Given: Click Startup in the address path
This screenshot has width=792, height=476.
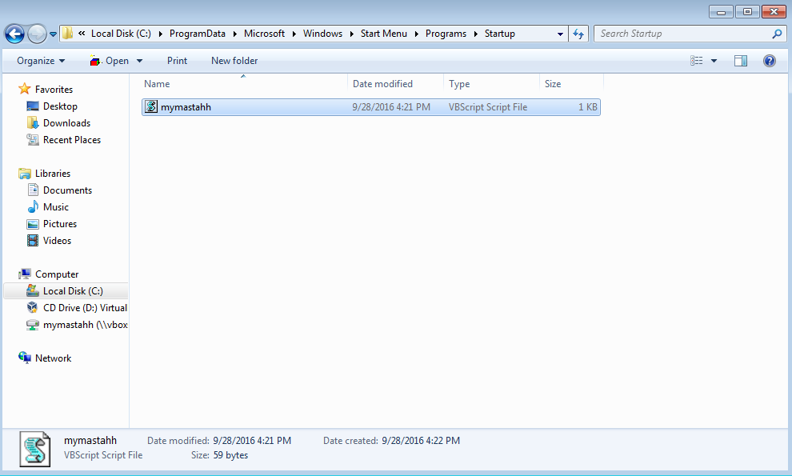Looking at the screenshot, I should (500, 34).
